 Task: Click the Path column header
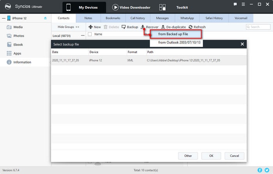[x=197, y=52]
